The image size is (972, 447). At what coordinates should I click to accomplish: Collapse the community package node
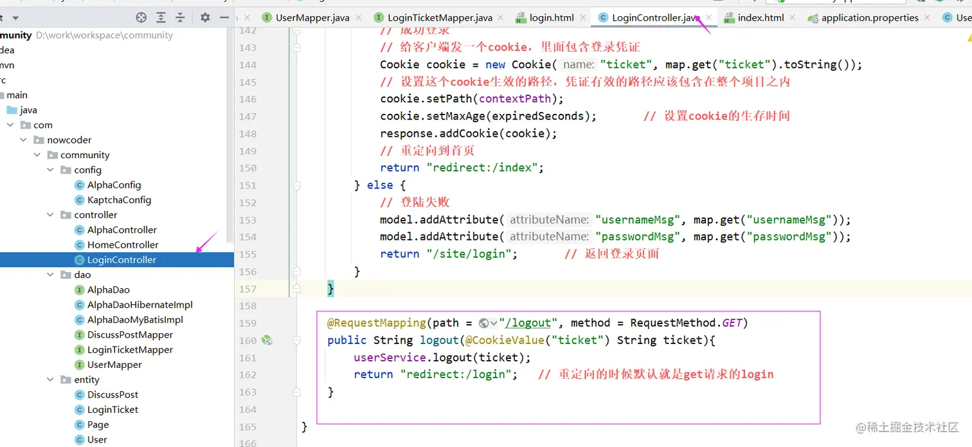coord(37,155)
